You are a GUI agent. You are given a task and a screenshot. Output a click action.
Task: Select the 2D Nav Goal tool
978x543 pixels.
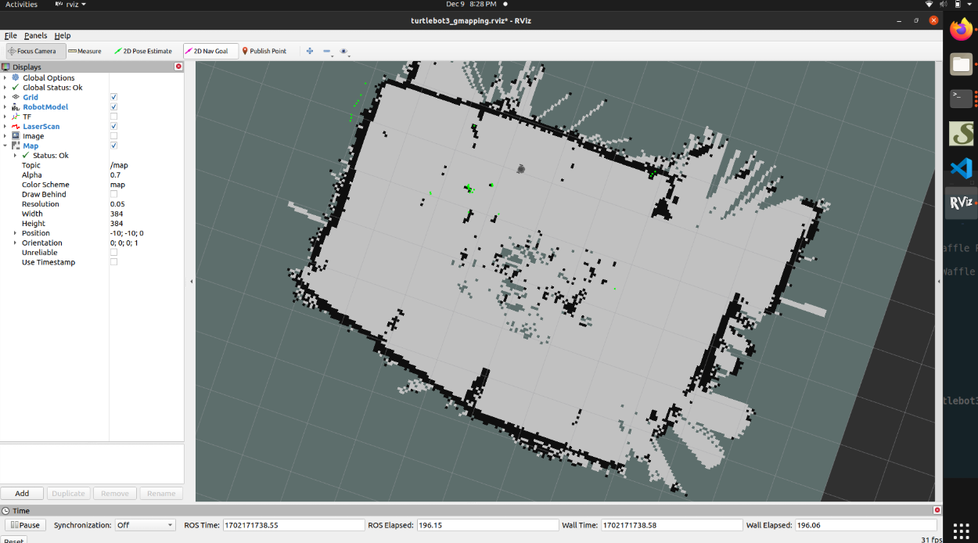[207, 51]
